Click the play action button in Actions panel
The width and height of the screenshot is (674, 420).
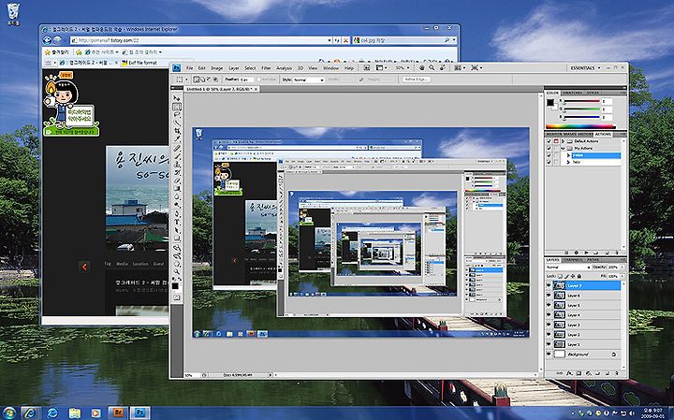pyautogui.click(x=586, y=253)
